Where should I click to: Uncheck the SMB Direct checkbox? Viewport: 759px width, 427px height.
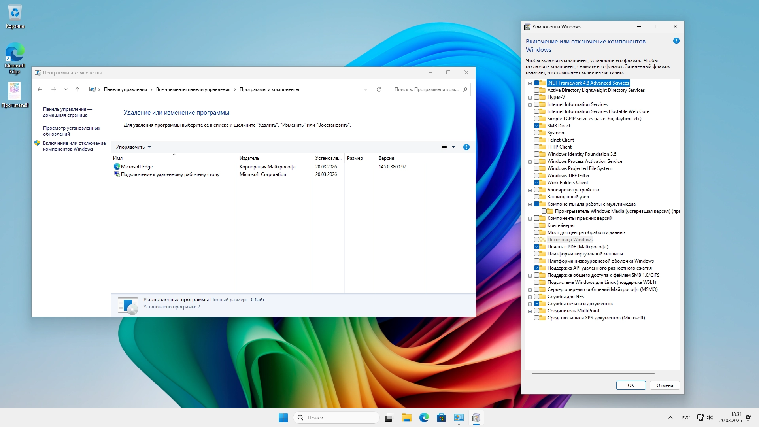pyautogui.click(x=536, y=126)
